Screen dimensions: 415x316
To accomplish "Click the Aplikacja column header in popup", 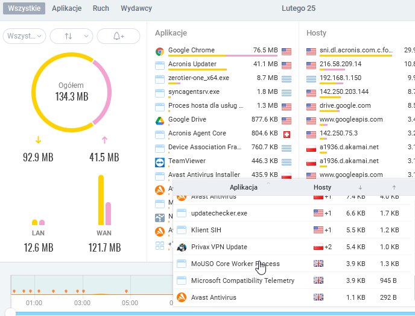I will 244,187.
